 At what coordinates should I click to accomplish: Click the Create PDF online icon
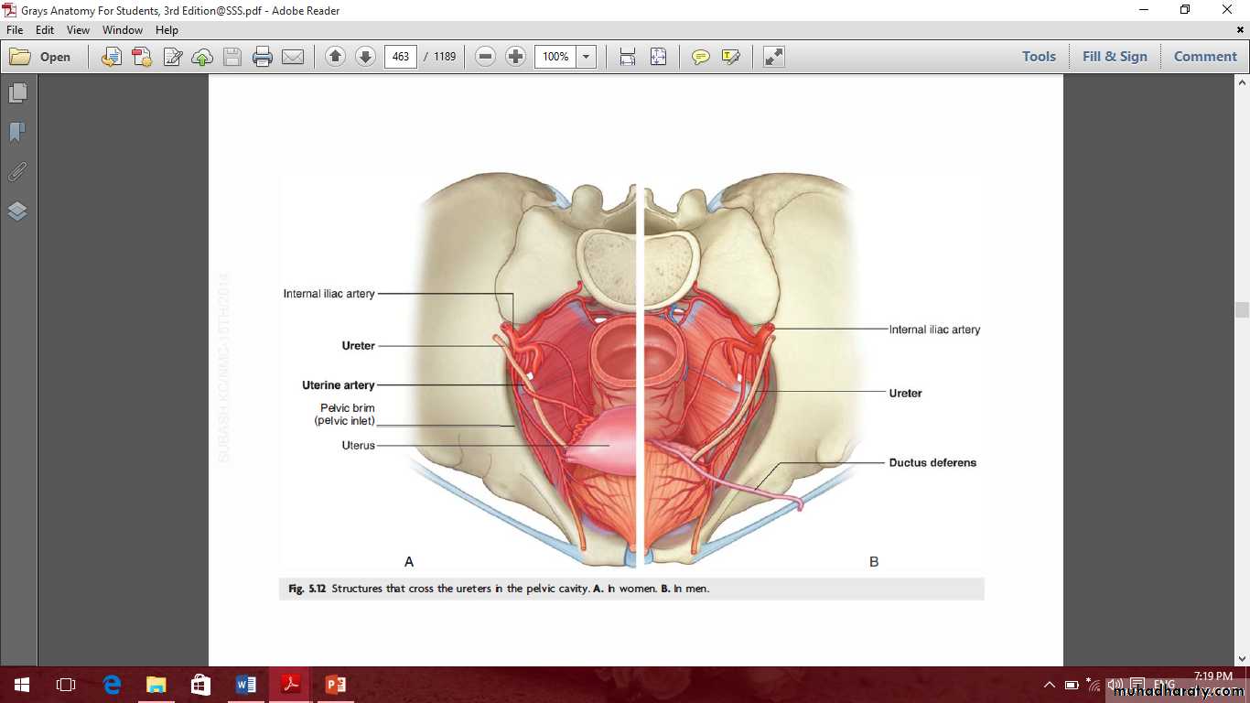142,57
